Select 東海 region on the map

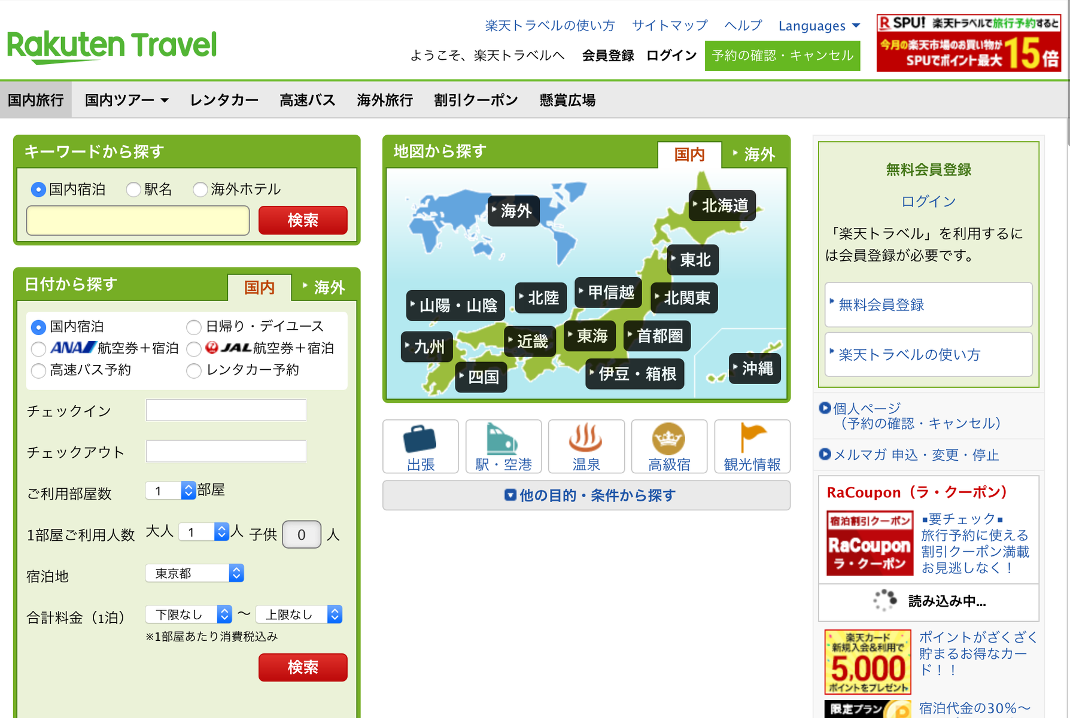[x=590, y=336]
